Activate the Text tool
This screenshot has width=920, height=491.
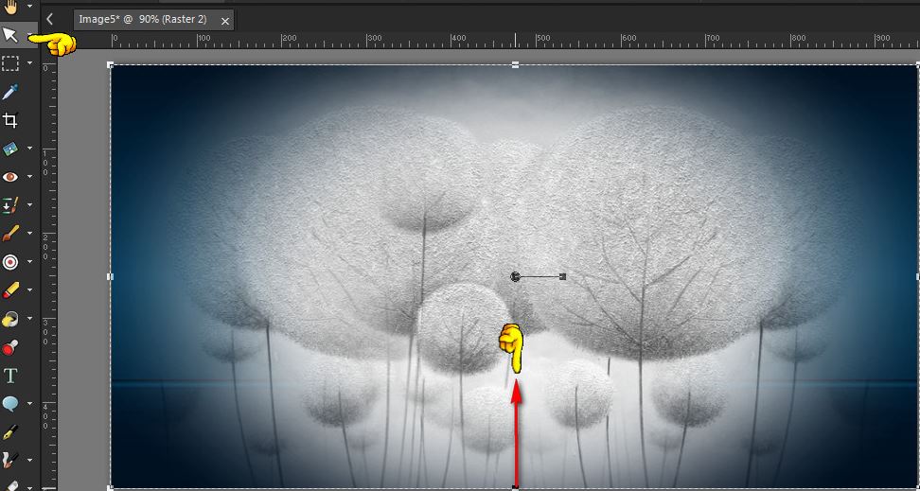(10, 376)
